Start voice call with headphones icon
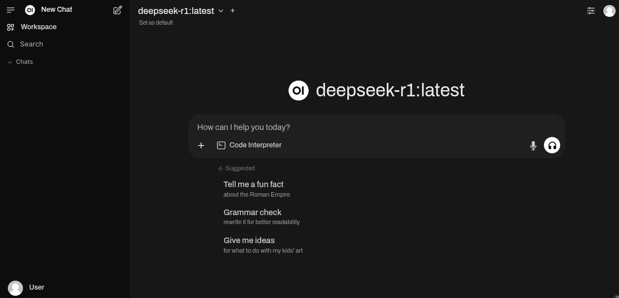The image size is (619, 298). coord(552,146)
